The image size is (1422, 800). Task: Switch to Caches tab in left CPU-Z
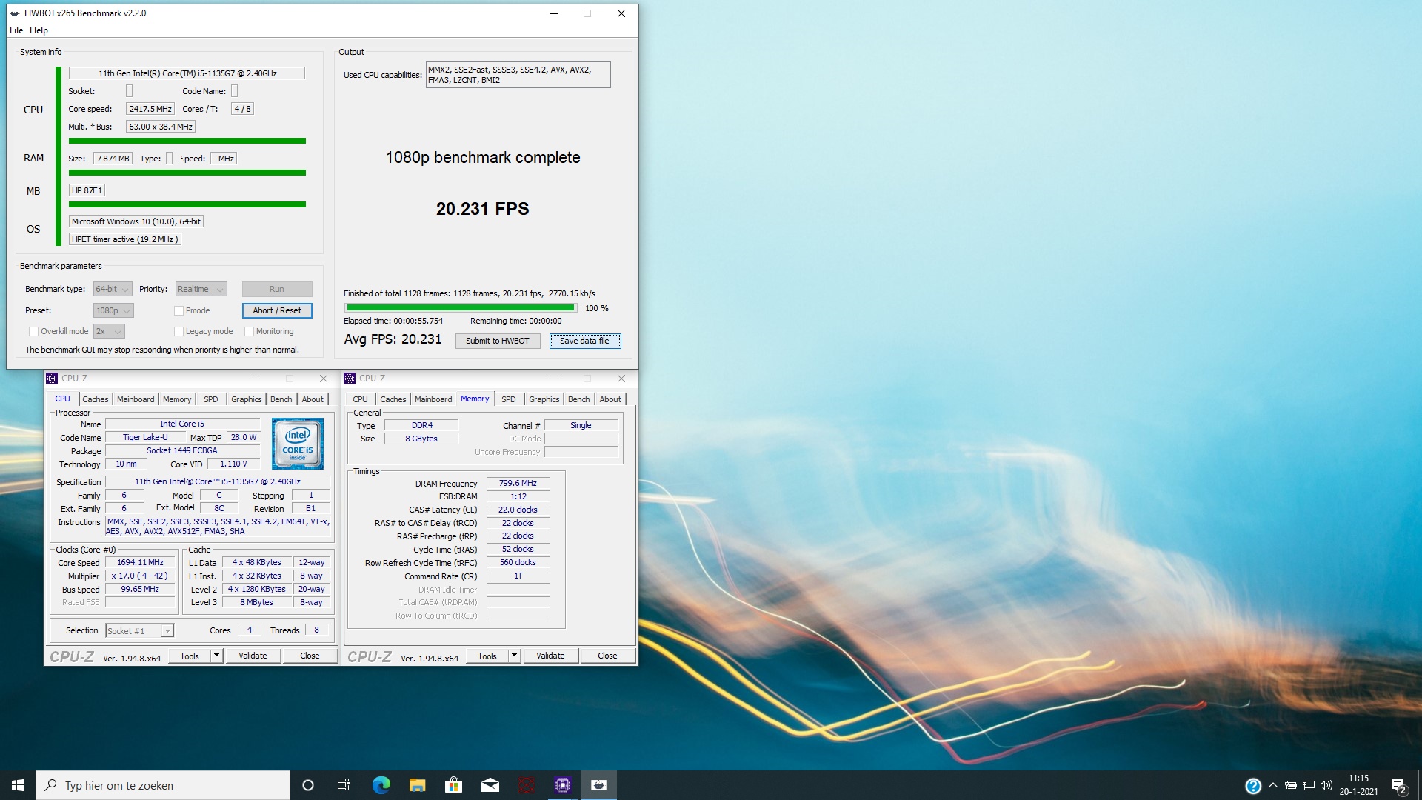click(95, 399)
